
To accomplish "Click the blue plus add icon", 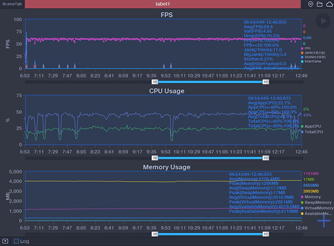I will (324, 220).
